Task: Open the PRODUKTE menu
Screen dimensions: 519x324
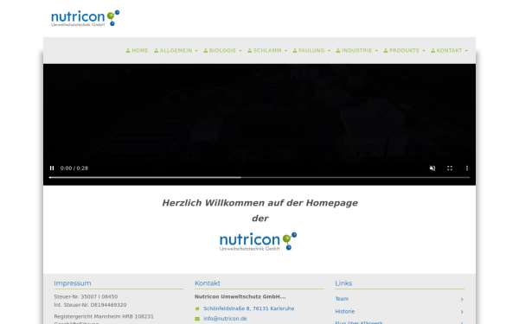Action: pos(404,51)
